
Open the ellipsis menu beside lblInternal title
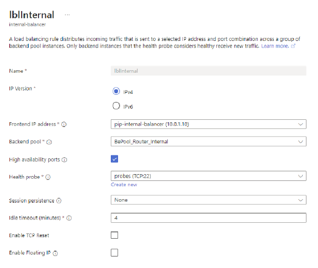67,15
